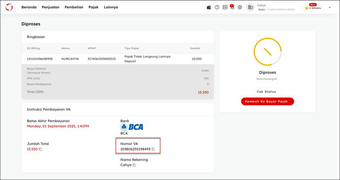Open the Lainnya menu
This screenshot has width=340, height=180.
(x=111, y=7)
